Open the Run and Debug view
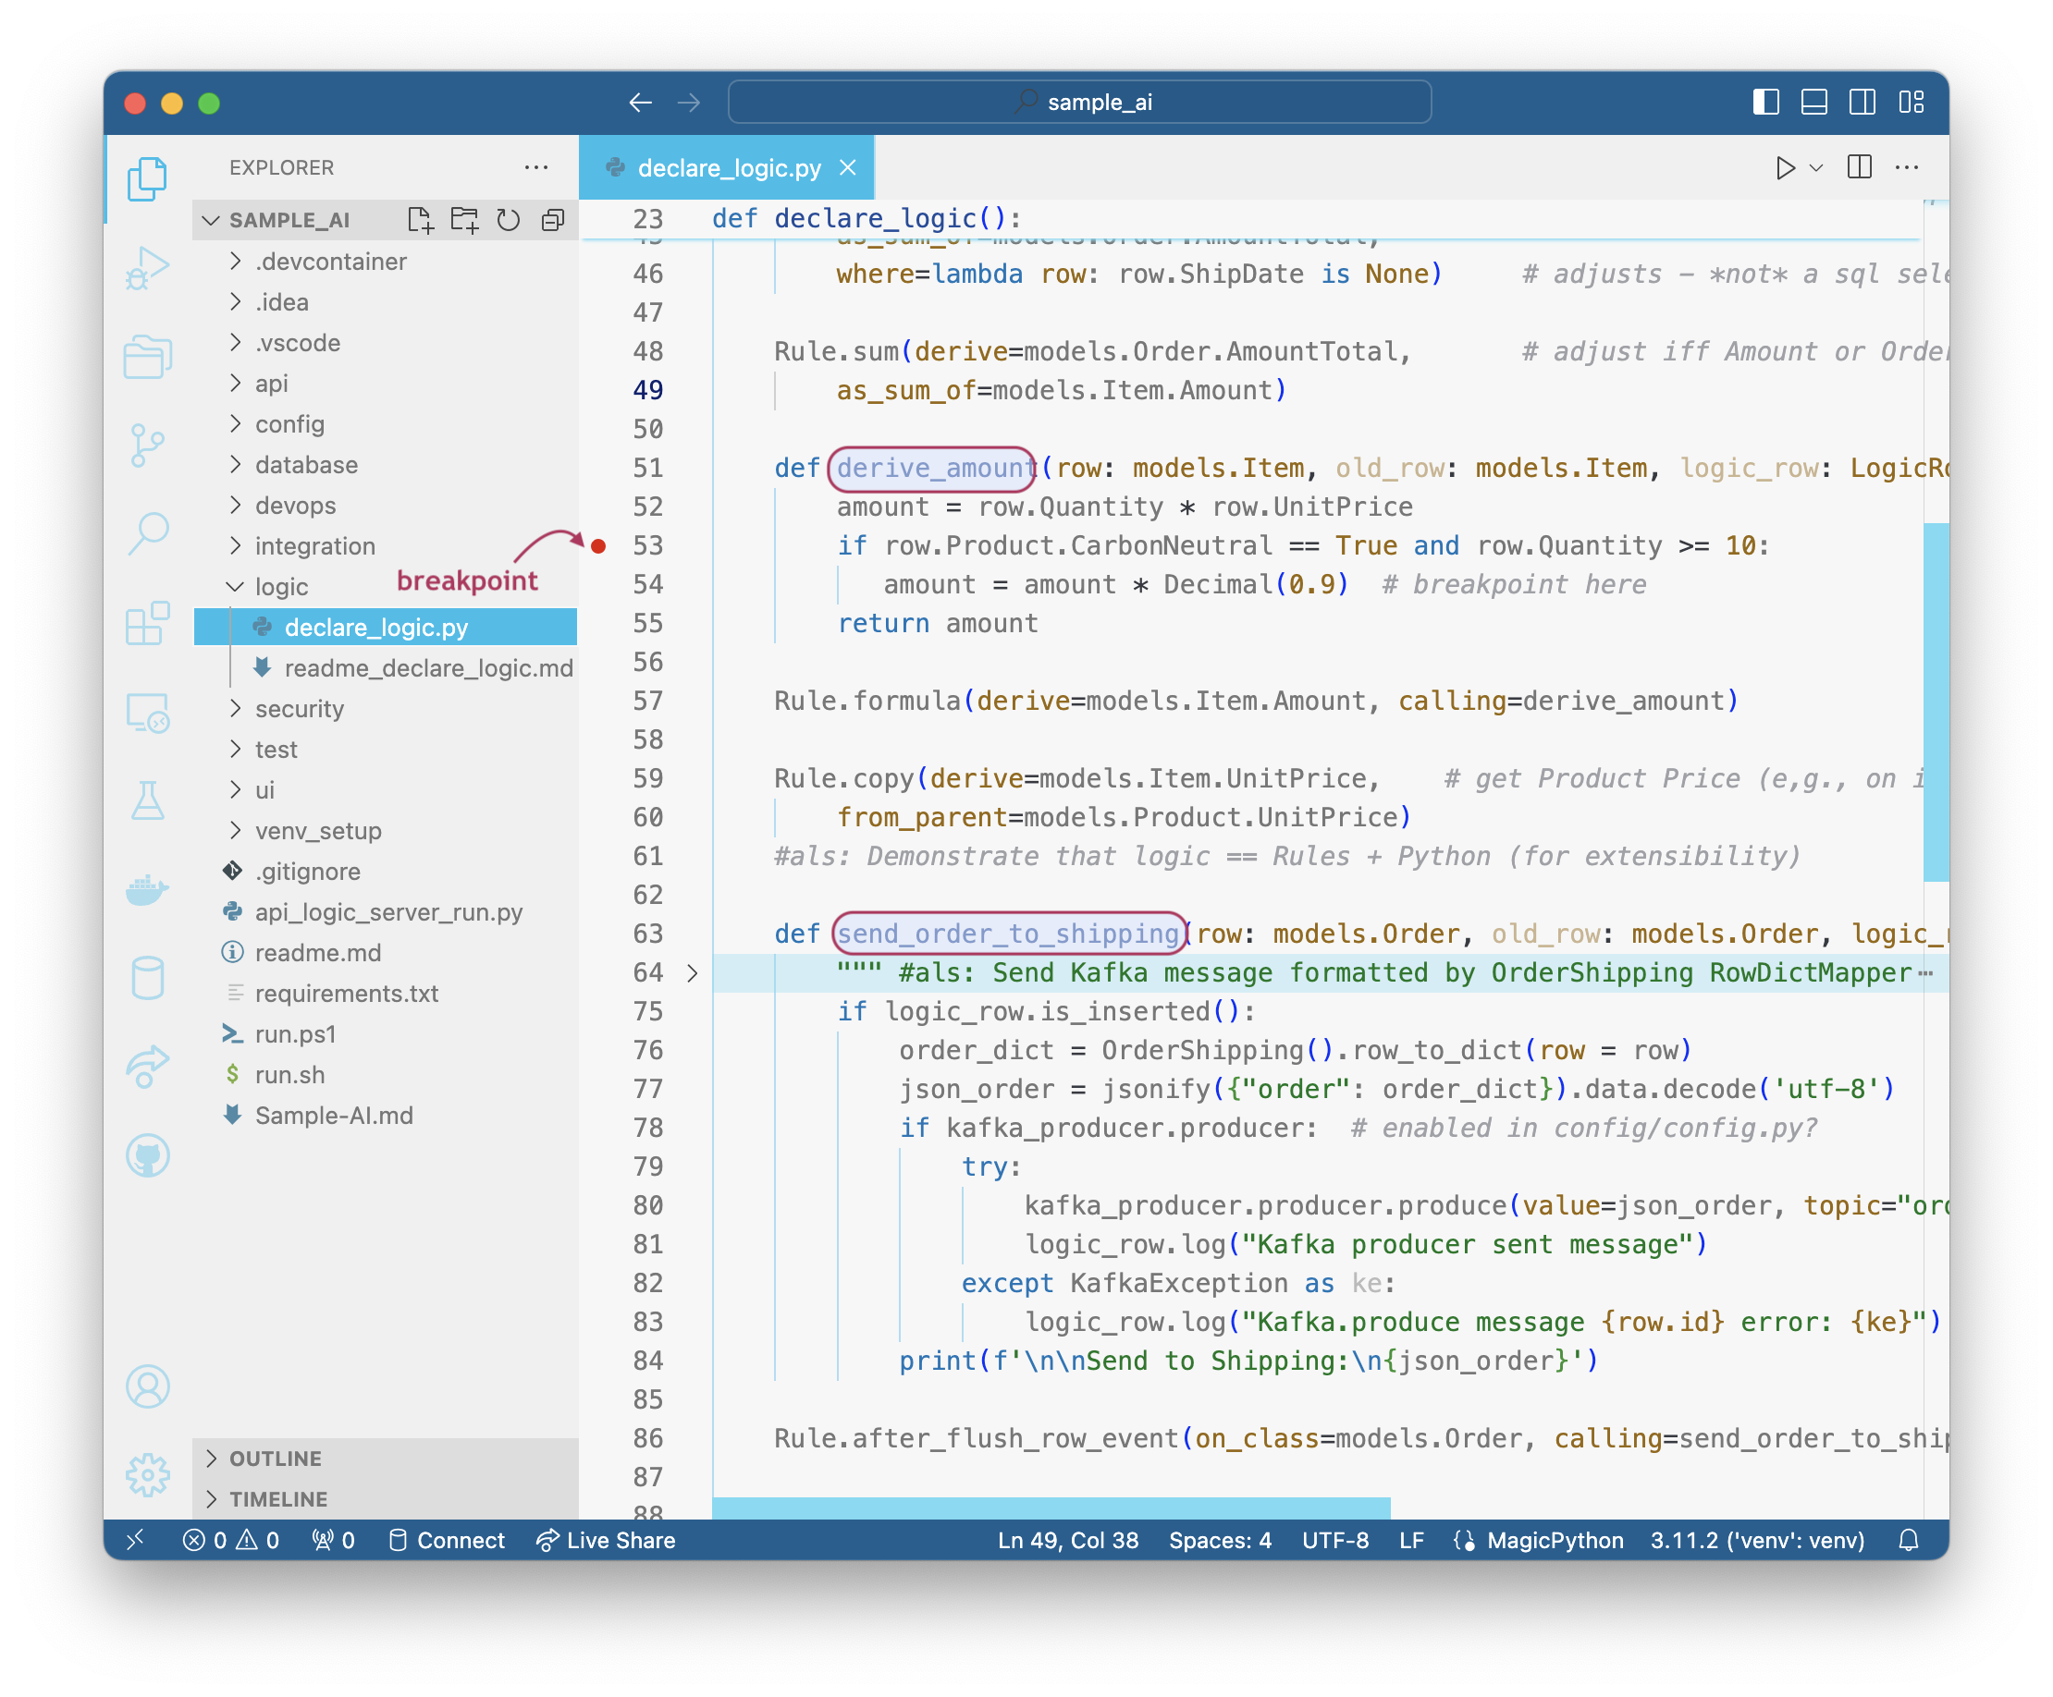 coord(148,268)
